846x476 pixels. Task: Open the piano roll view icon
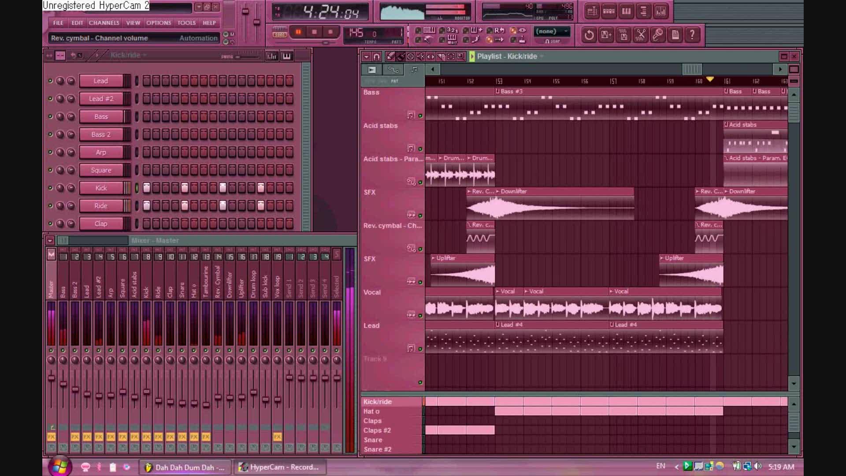pyautogui.click(x=626, y=11)
